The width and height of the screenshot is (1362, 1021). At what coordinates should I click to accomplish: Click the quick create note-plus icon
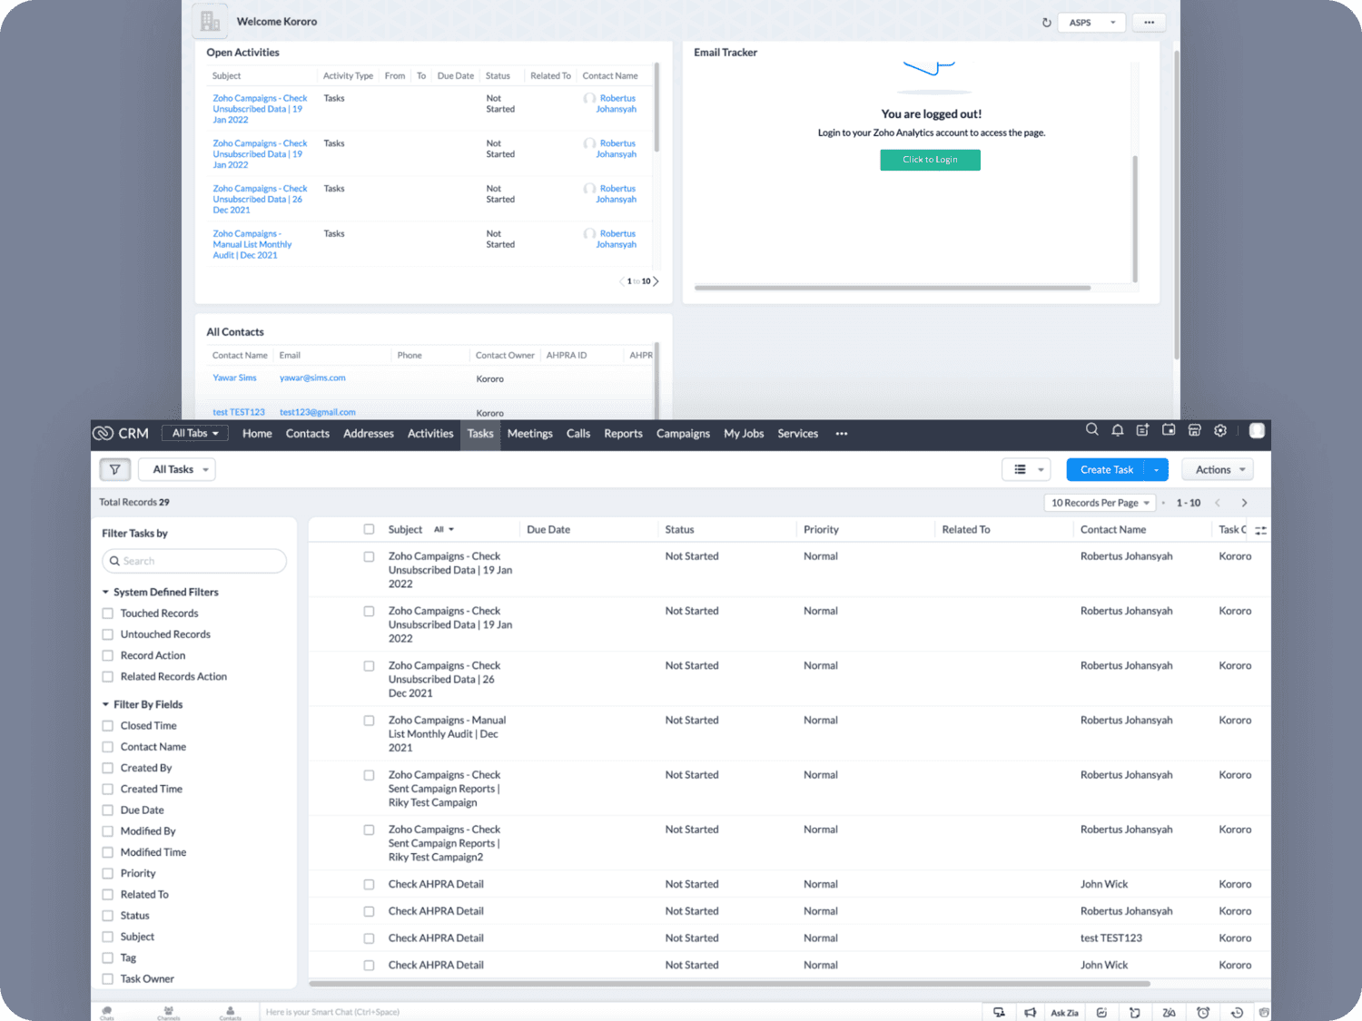click(x=1143, y=430)
